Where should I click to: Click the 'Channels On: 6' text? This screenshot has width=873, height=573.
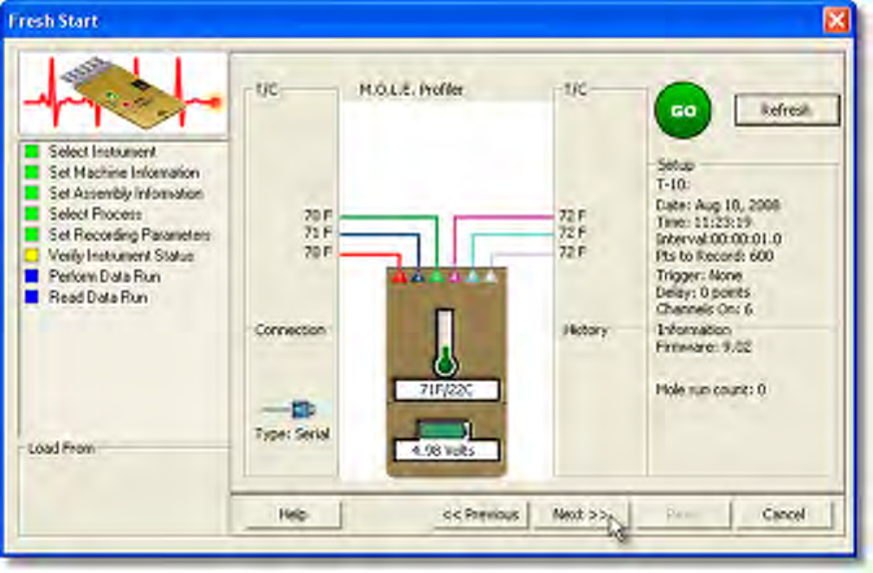(704, 309)
